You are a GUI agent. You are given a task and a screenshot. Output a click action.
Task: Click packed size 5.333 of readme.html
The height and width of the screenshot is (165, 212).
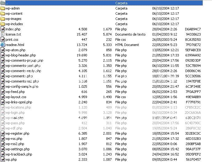coord(107,45)
